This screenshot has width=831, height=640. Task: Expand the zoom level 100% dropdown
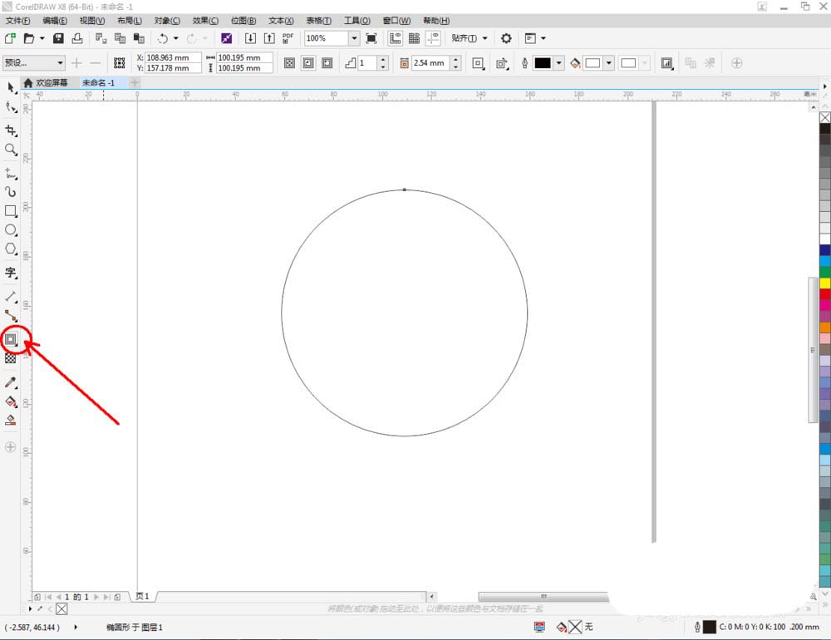(354, 38)
